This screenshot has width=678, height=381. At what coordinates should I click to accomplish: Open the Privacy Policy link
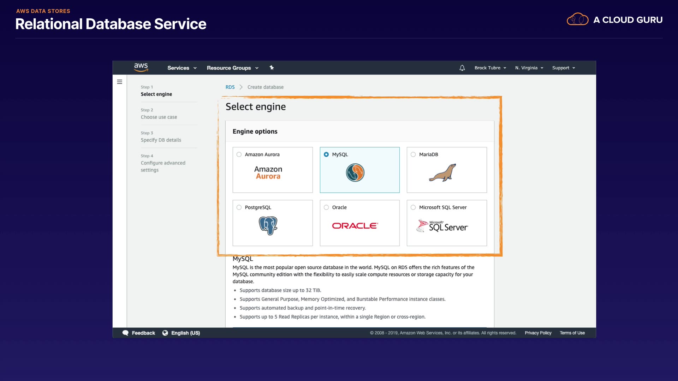(538, 333)
